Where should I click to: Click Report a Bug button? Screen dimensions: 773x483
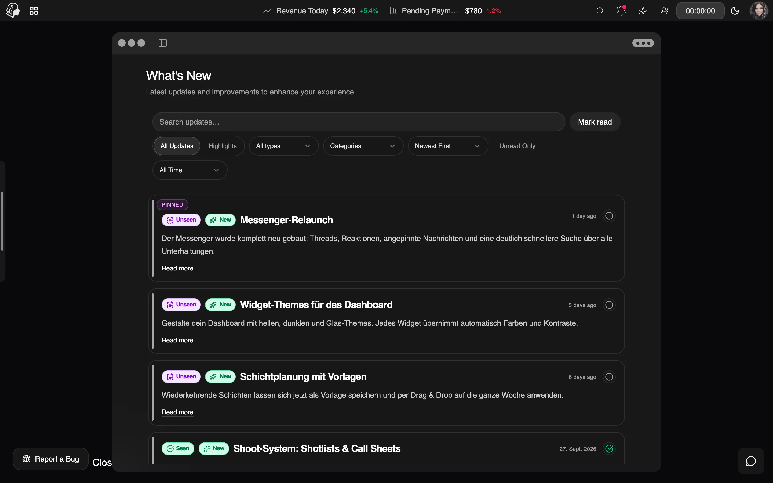(x=50, y=459)
